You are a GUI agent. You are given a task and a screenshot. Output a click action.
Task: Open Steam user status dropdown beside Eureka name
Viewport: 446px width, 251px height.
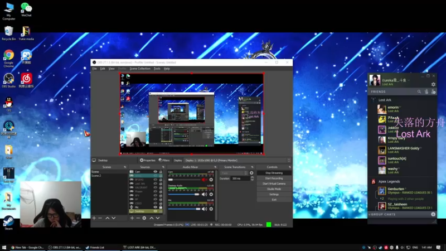[409, 80]
